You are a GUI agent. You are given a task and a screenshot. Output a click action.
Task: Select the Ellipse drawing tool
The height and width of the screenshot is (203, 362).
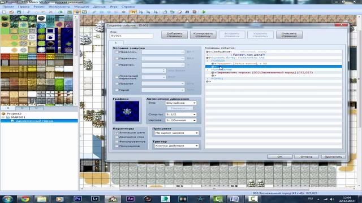coord(109,12)
